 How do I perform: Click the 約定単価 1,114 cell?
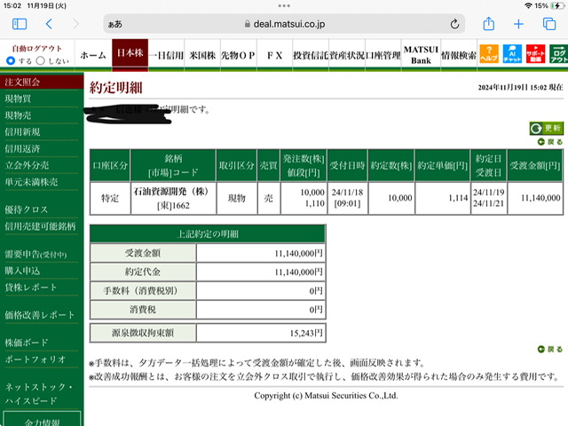pos(443,198)
